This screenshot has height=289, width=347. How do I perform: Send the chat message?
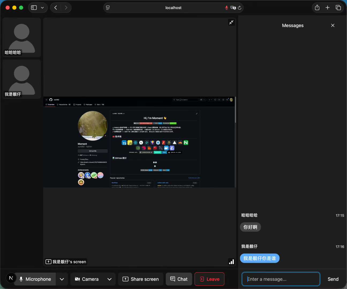click(x=333, y=279)
